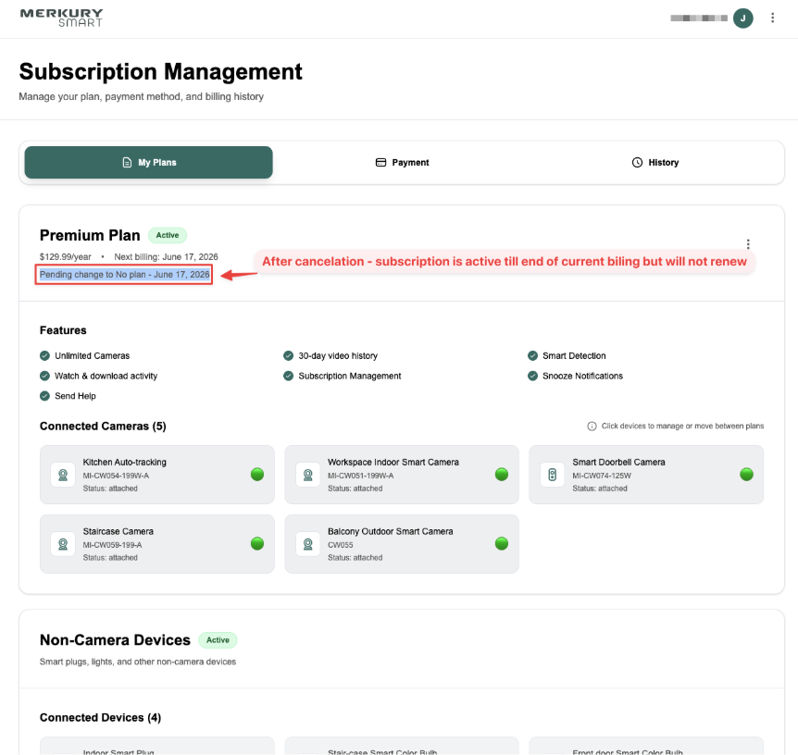Click the Workspace Indoor Smart Camera icon

[307, 475]
